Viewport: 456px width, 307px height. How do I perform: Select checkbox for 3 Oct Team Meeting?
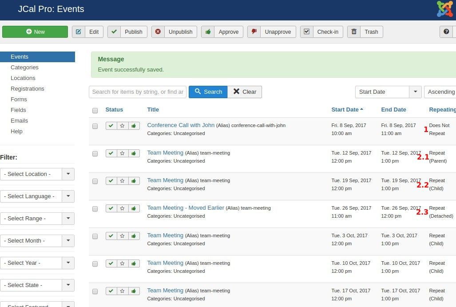click(95, 236)
